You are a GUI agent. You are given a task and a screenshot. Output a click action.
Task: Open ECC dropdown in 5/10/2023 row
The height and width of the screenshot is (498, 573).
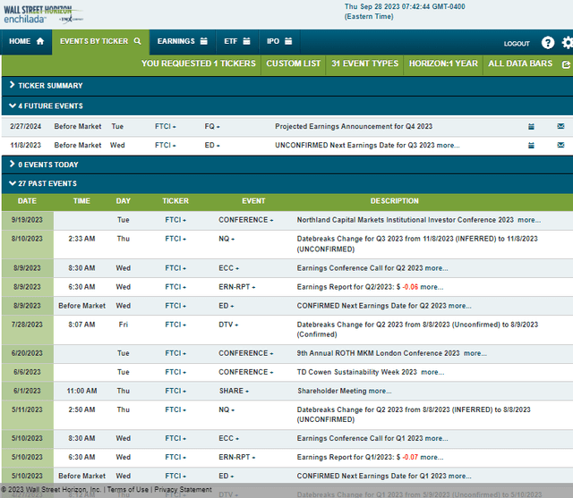click(229, 438)
